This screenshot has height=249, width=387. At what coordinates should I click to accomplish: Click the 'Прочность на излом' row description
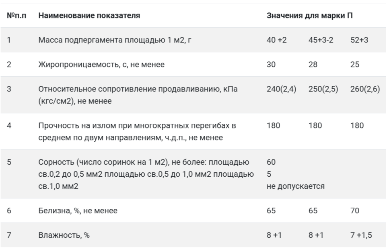pos(137,131)
